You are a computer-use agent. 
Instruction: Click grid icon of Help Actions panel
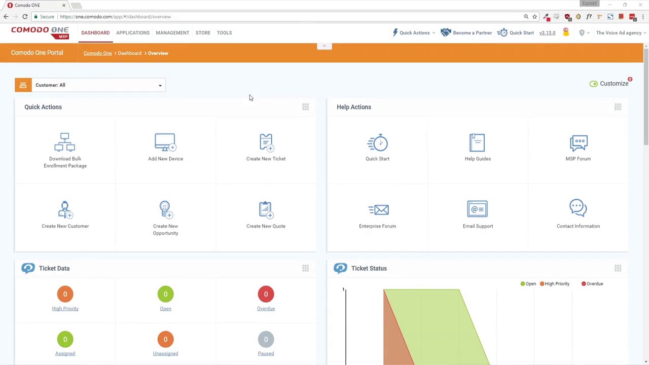618,107
